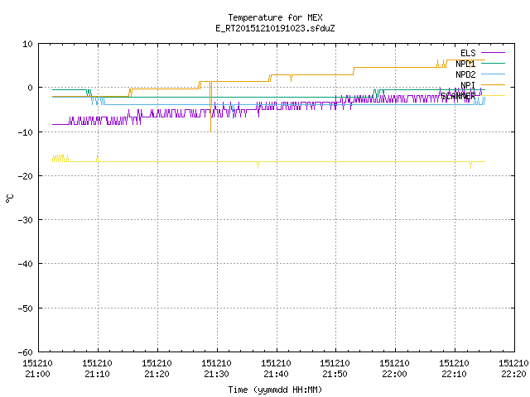
Task: Click the x-axis tick label 21:40
Action: click(x=276, y=374)
